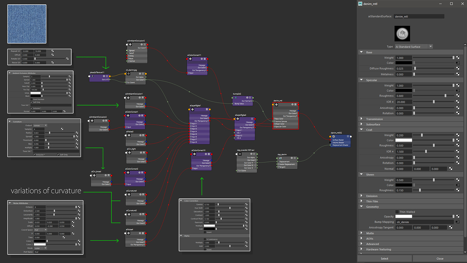Image resolution: width=467 pixels, height=263 pixels.
Task: Toggle Is Luminance in Alpha section
Action: tap(205, 239)
